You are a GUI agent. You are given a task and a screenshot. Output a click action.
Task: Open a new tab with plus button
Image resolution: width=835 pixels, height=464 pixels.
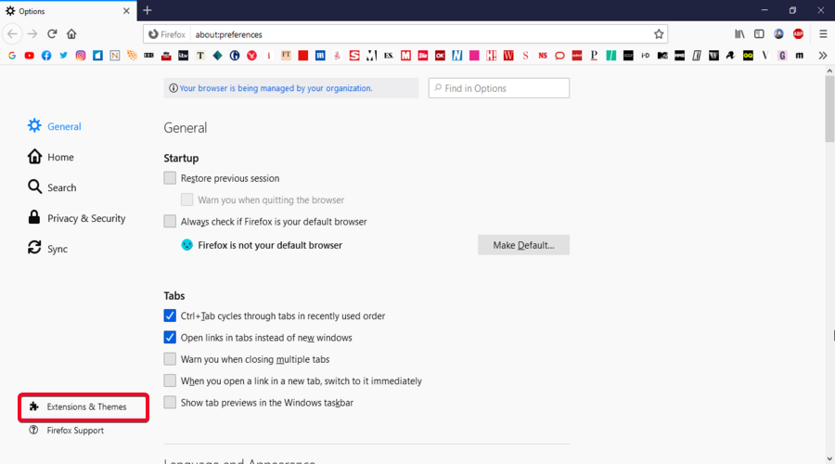(147, 10)
